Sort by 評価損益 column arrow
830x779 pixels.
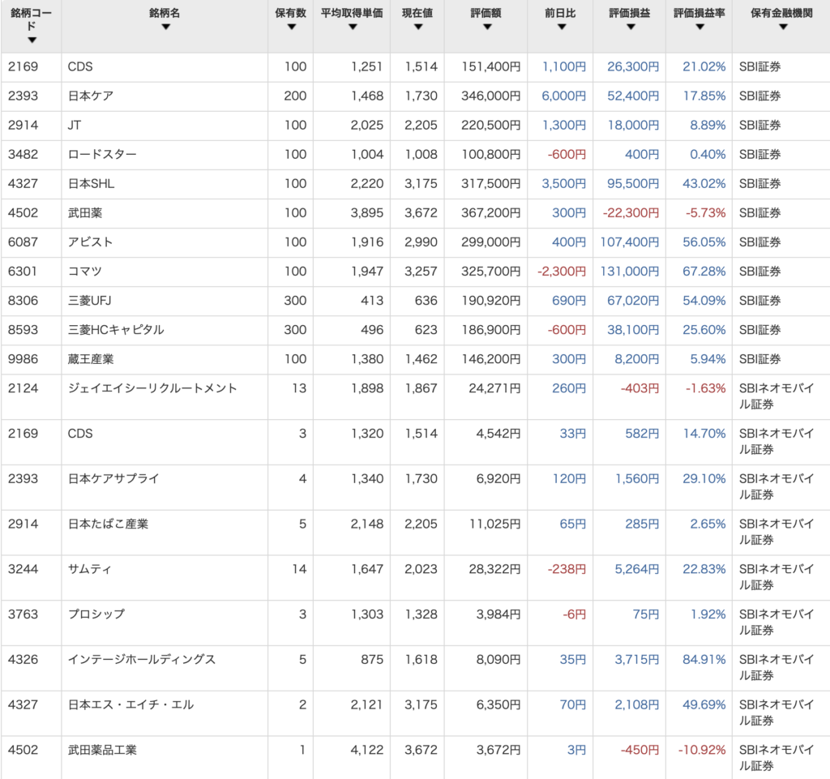(x=631, y=27)
